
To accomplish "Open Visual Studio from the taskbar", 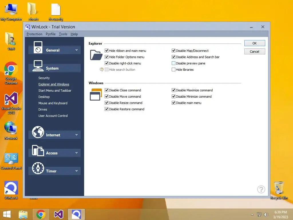I will coord(58,214).
